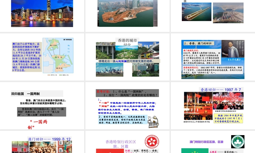Click the 香港回归——1997年7 title
The image size is (255, 153).
pos(221,90)
